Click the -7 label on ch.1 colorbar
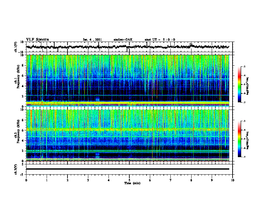The height and width of the screenshot is (202, 262). click(x=244, y=102)
